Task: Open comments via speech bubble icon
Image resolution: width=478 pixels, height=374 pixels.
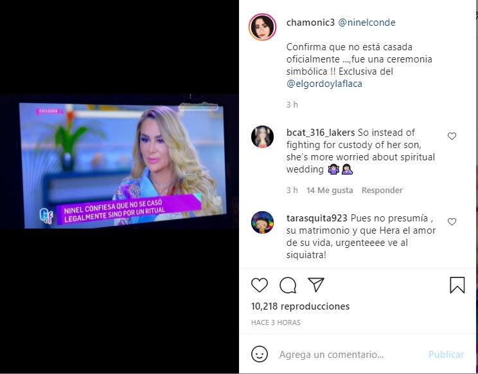Action: click(x=288, y=285)
